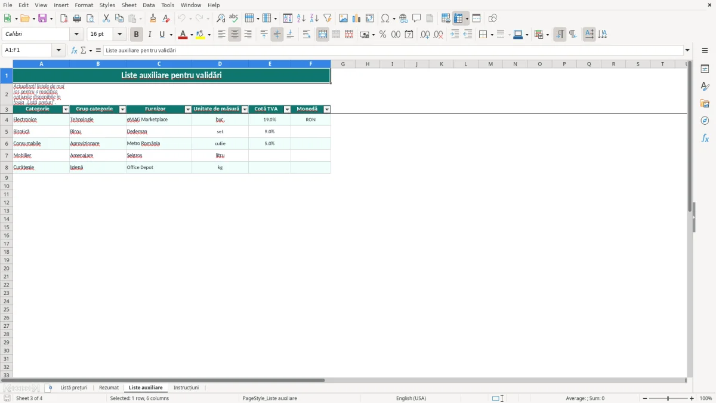The width and height of the screenshot is (716, 403).
Task: Insert a hyperlink
Action: [x=403, y=18]
